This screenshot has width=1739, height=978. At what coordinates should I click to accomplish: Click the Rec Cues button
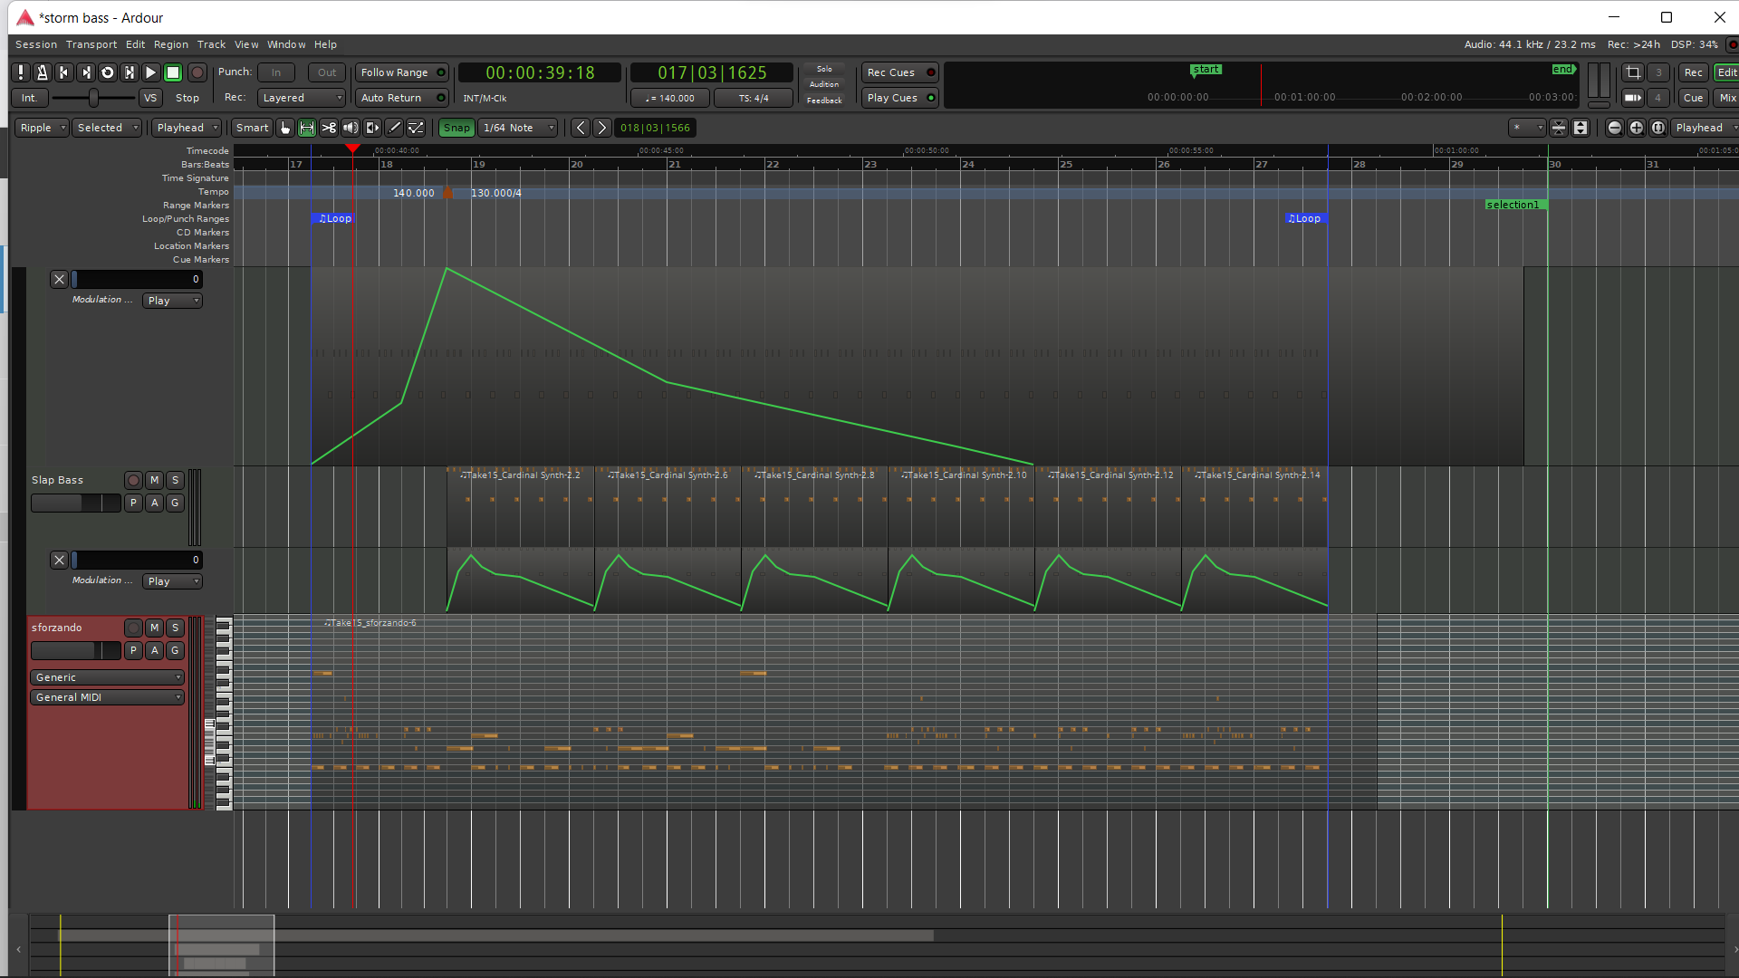click(x=898, y=72)
